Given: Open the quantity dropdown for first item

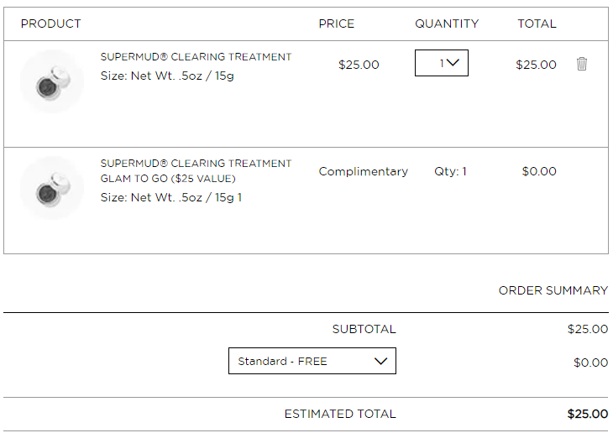Looking at the screenshot, I should pyautogui.click(x=442, y=63).
